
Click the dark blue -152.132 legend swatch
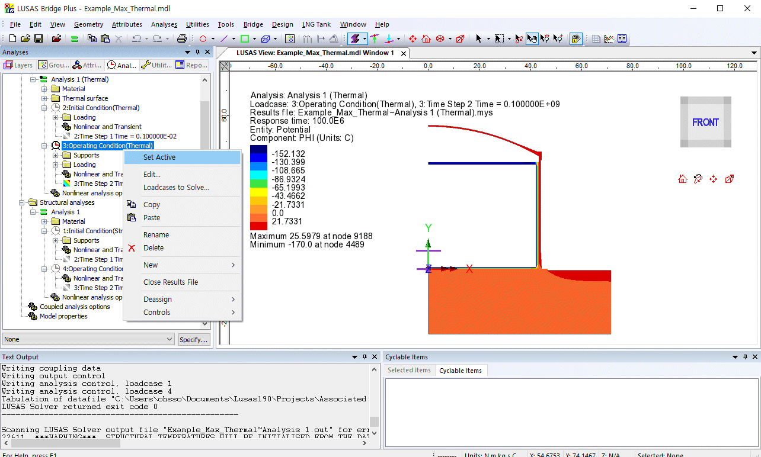click(259, 150)
